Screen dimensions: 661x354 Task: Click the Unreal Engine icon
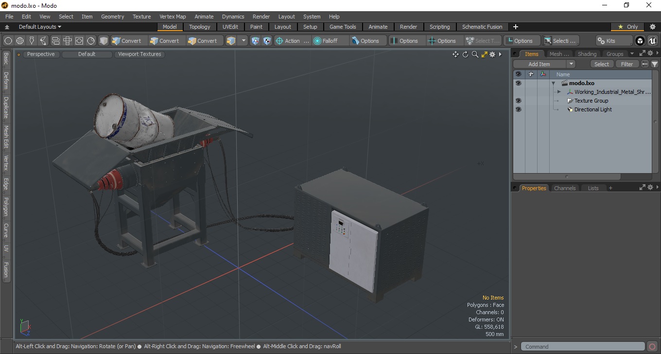coord(652,41)
